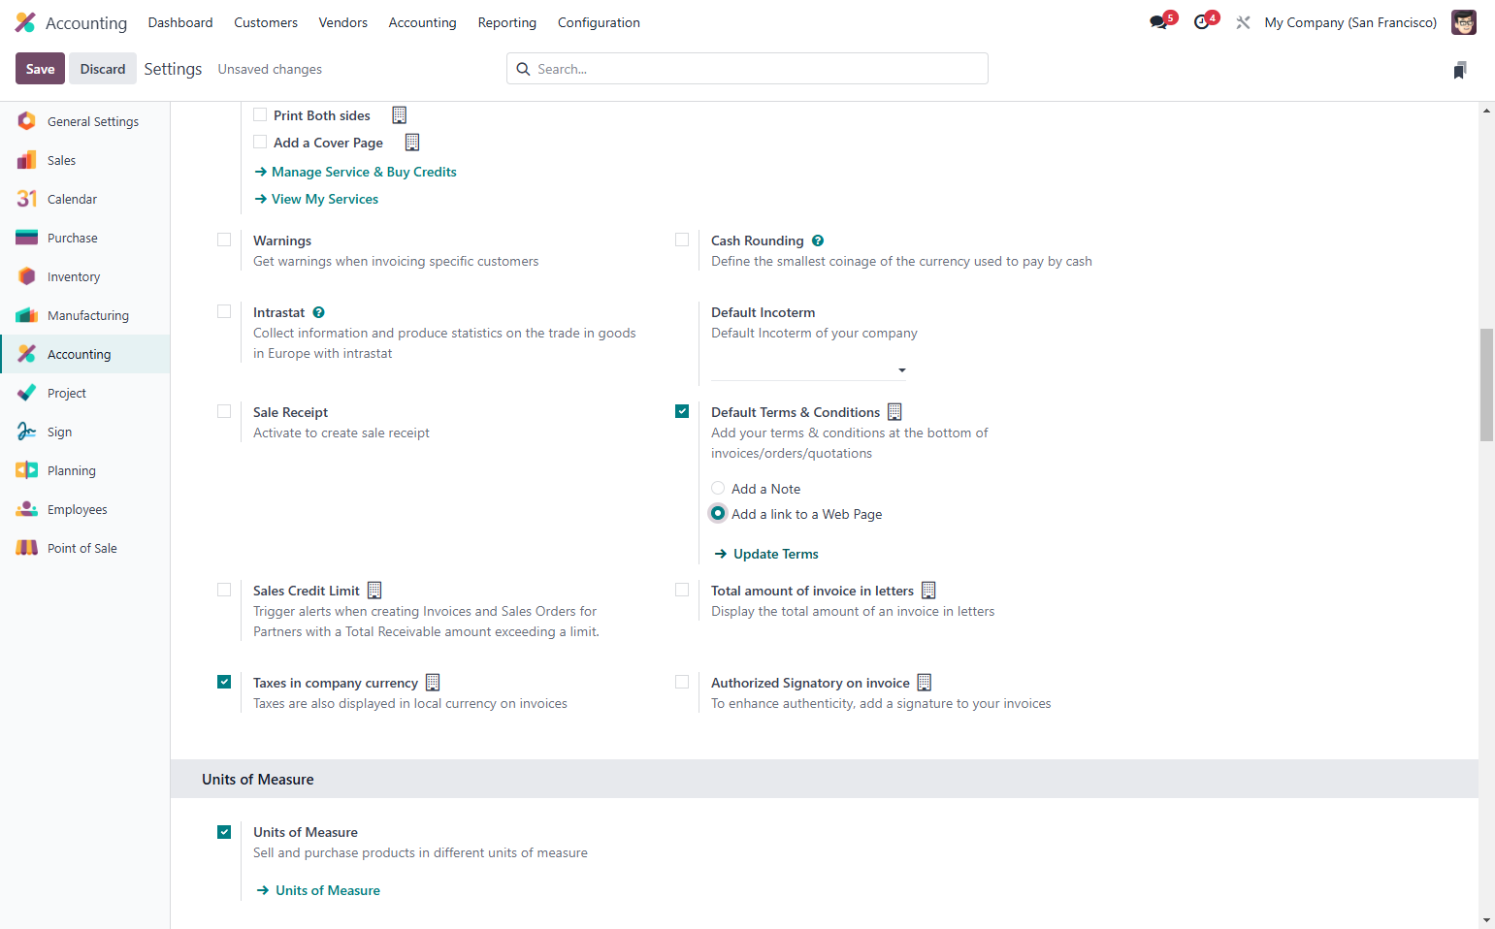Open Purchase settings in sidebar
The width and height of the screenshot is (1495, 929).
tap(85, 238)
